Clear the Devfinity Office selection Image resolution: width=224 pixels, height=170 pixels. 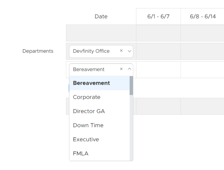[121, 51]
